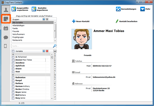Screen dimensions: 154x106
Task: Click the contact avatar picture
Action: (x=82, y=39)
